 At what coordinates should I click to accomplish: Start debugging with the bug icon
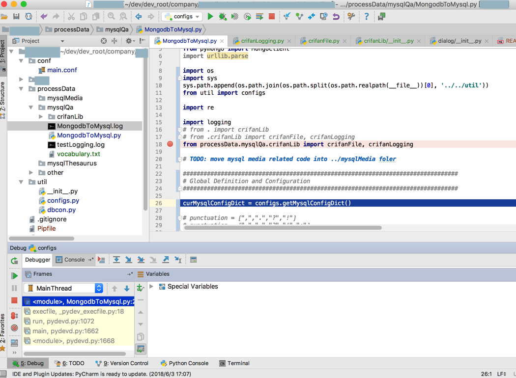pos(222,16)
